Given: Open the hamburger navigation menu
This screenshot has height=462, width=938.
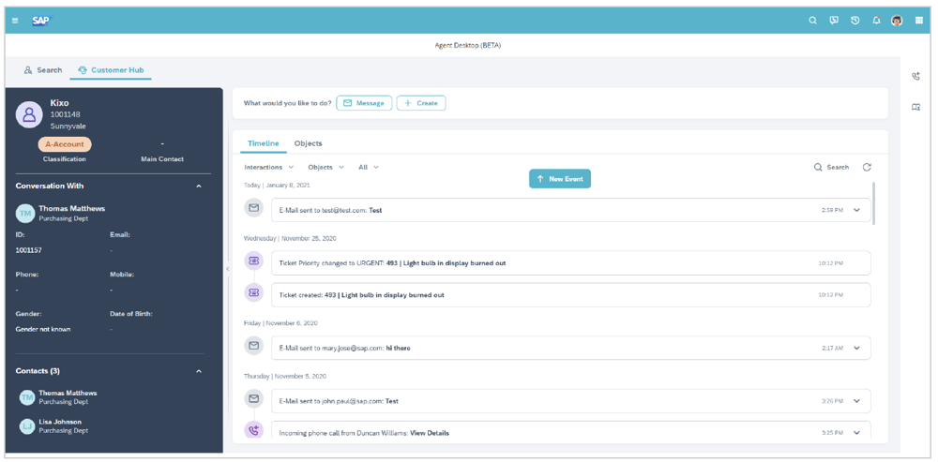Looking at the screenshot, I should tap(15, 21).
